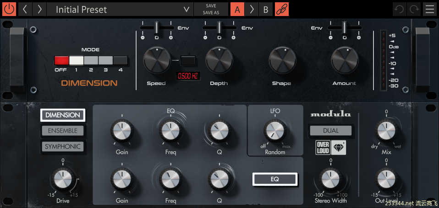
Task: Open the Initial Preset dropdown list
Action: (x=120, y=9)
